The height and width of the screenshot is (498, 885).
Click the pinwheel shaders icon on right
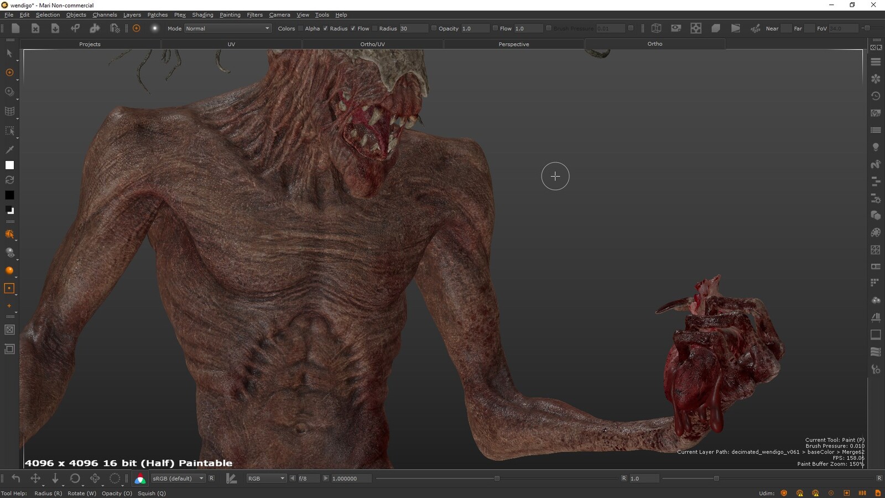pyautogui.click(x=876, y=79)
